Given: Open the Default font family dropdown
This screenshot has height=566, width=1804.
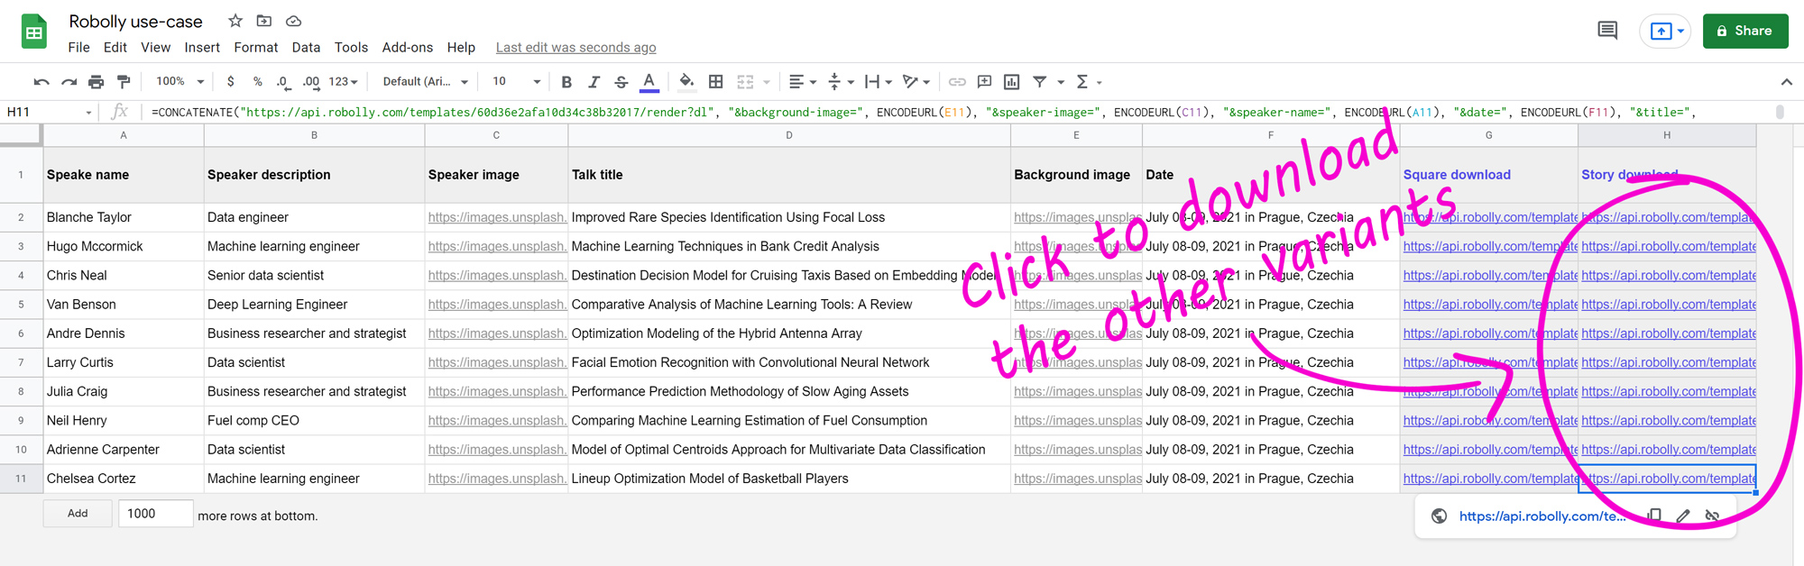Looking at the screenshot, I should coord(425,82).
